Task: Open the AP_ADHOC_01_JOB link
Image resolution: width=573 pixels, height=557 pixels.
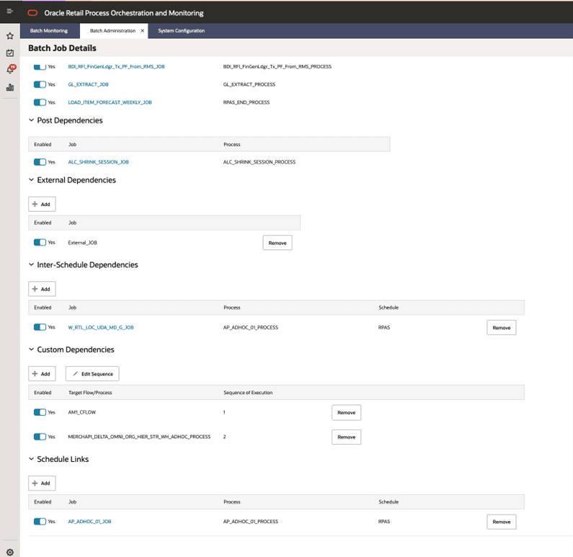Action: click(x=89, y=521)
